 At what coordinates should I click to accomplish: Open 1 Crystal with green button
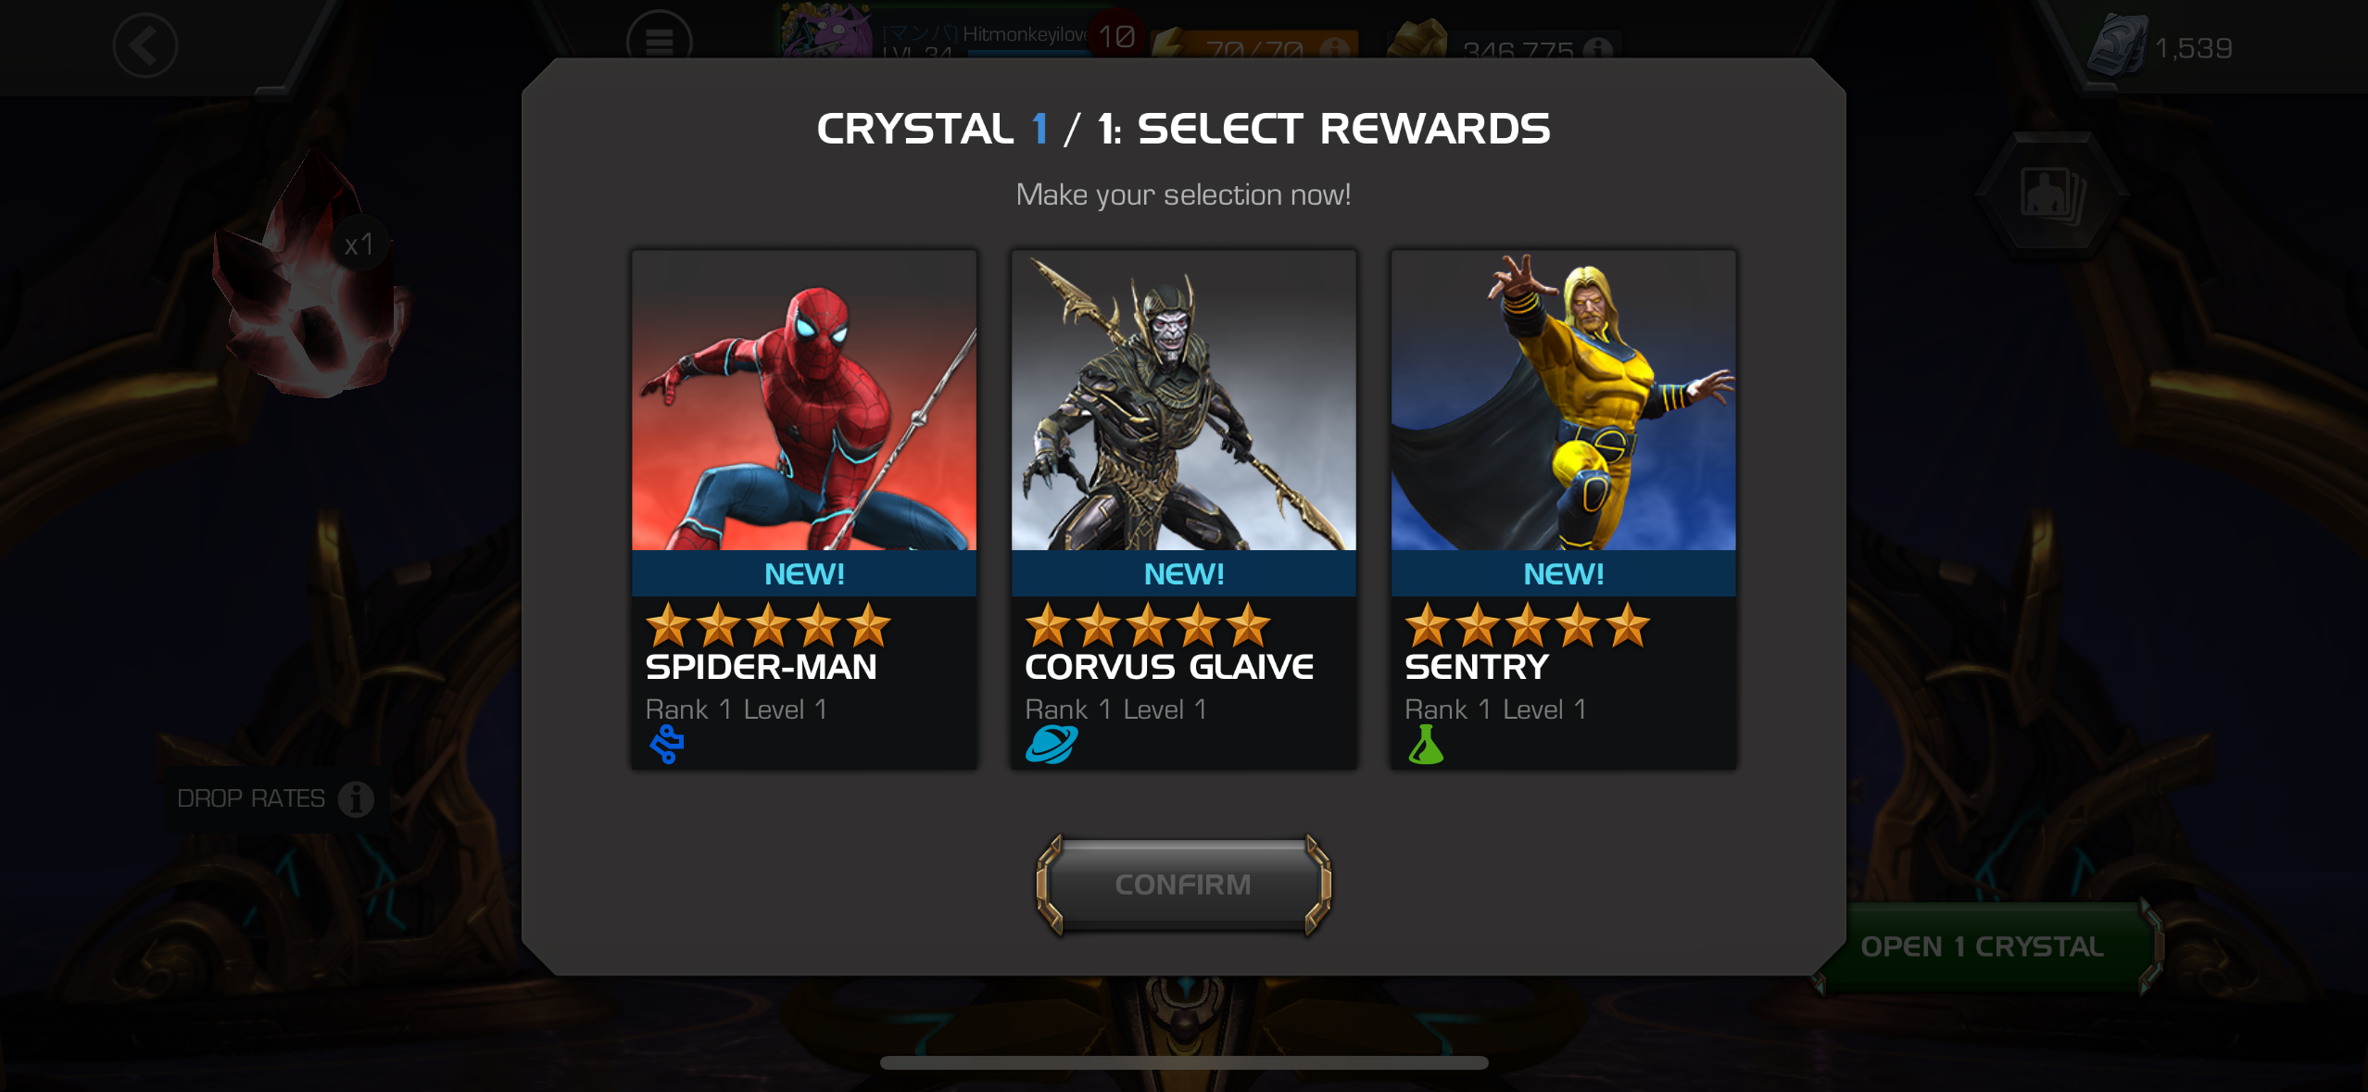pos(1983,947)
